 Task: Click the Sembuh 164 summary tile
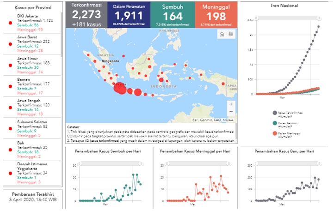pyautogui.click(x=173, y=15)
